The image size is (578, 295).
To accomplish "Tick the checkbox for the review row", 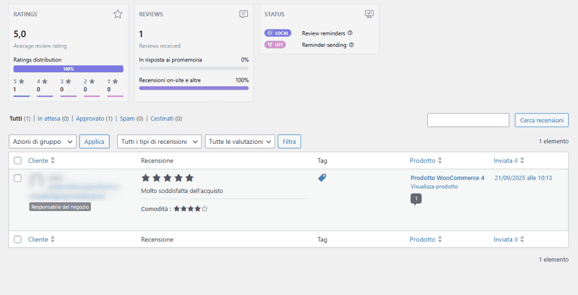I will [x=17, y=178].
